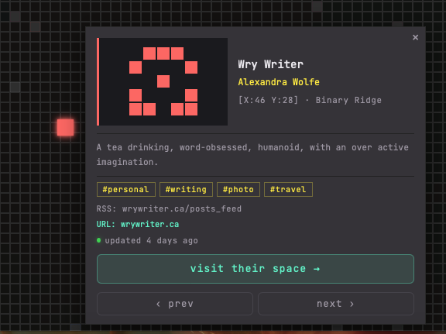This screenshot has width=446, height=334.
Task: Select the #travel tag
Action: tap(288, 189)
